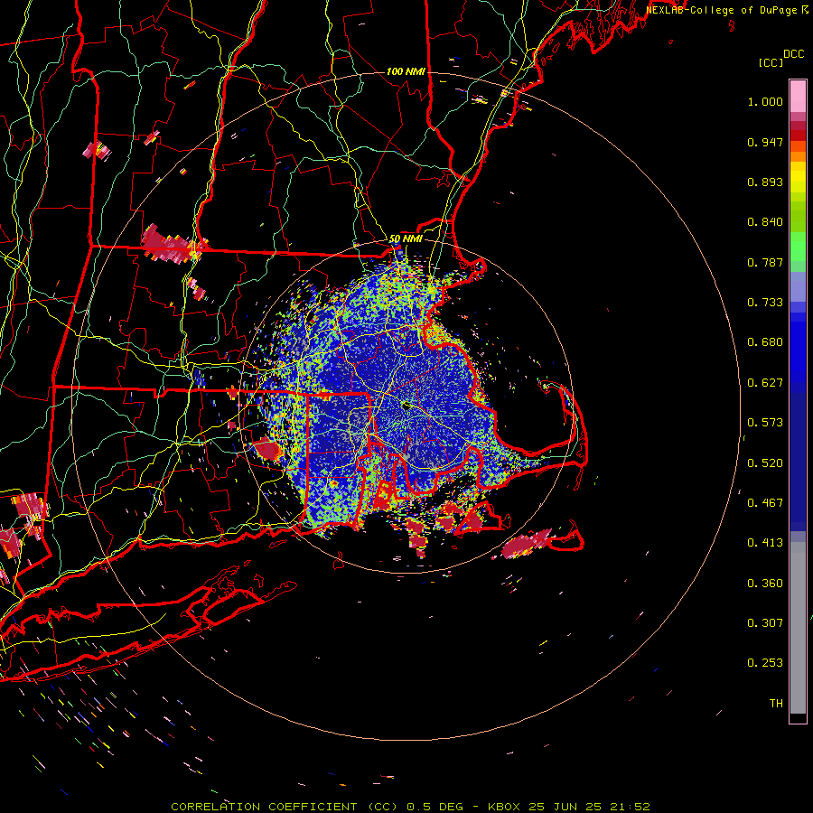Click the 0.467 color scale label
This screenshot has width=813, height=813.
pos(765,503)
